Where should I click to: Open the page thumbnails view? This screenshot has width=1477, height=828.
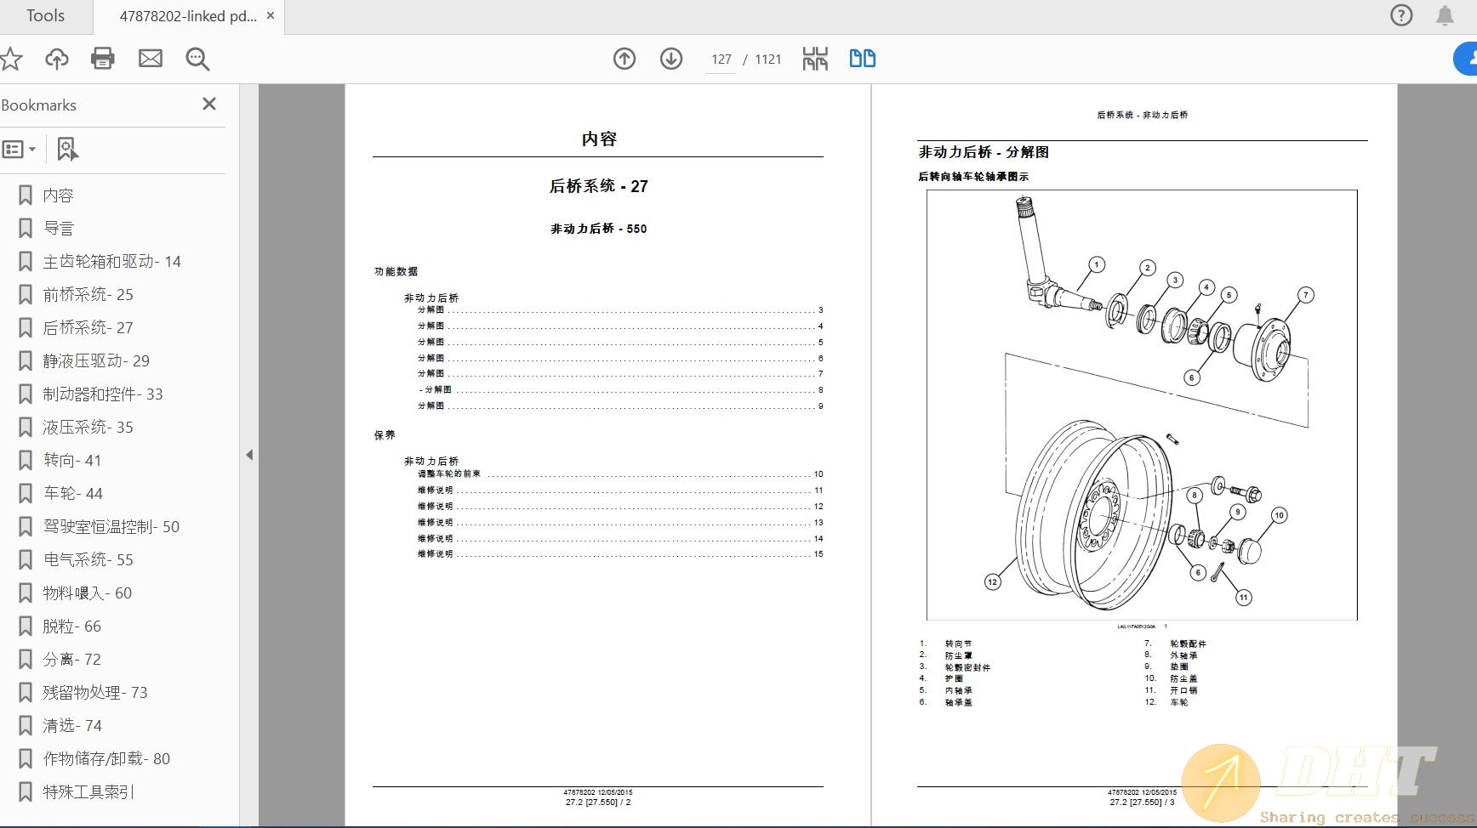coord(813,59)
